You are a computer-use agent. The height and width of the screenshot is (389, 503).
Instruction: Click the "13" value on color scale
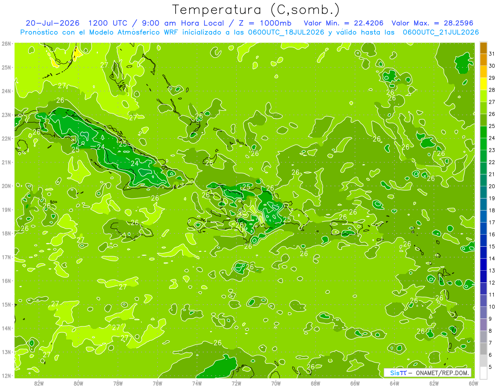pyautogui.click(x=492, y=270)
